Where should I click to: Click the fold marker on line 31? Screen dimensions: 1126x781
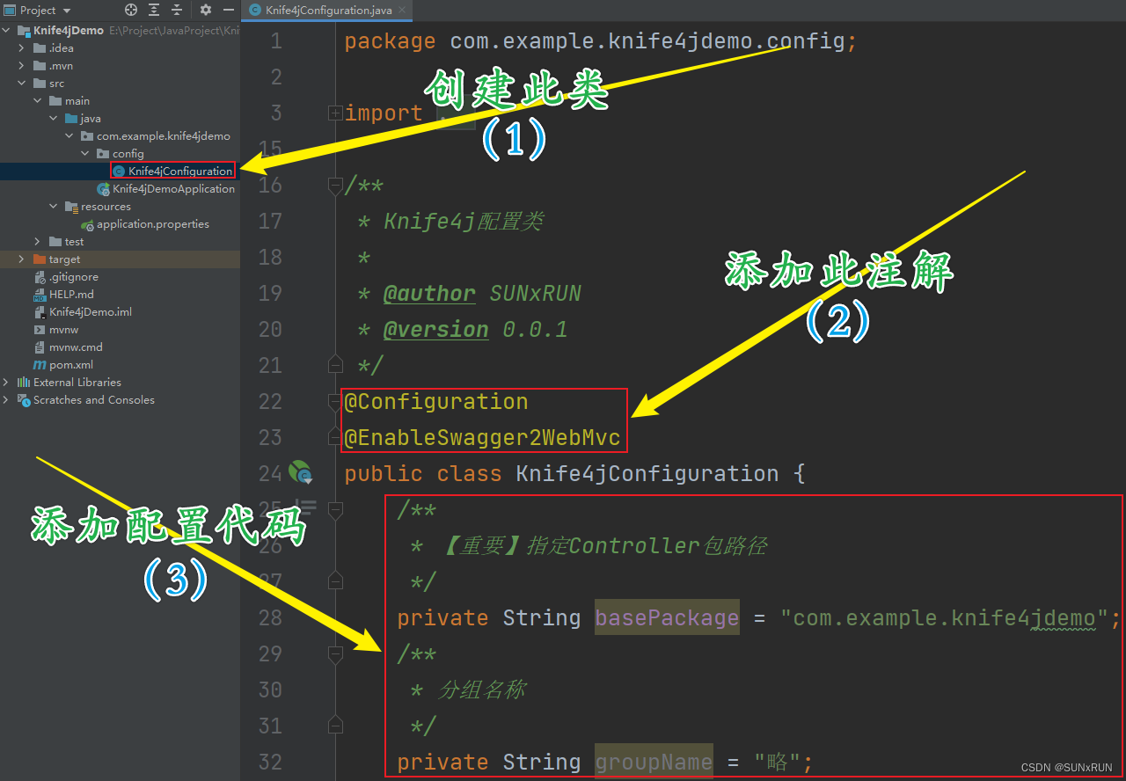point(334,726)
